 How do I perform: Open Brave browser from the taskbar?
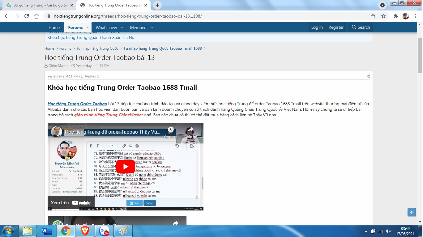85,231
